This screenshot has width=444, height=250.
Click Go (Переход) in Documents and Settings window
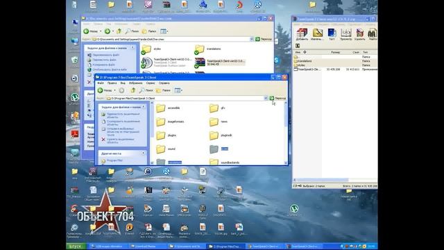tap(264, 39)
